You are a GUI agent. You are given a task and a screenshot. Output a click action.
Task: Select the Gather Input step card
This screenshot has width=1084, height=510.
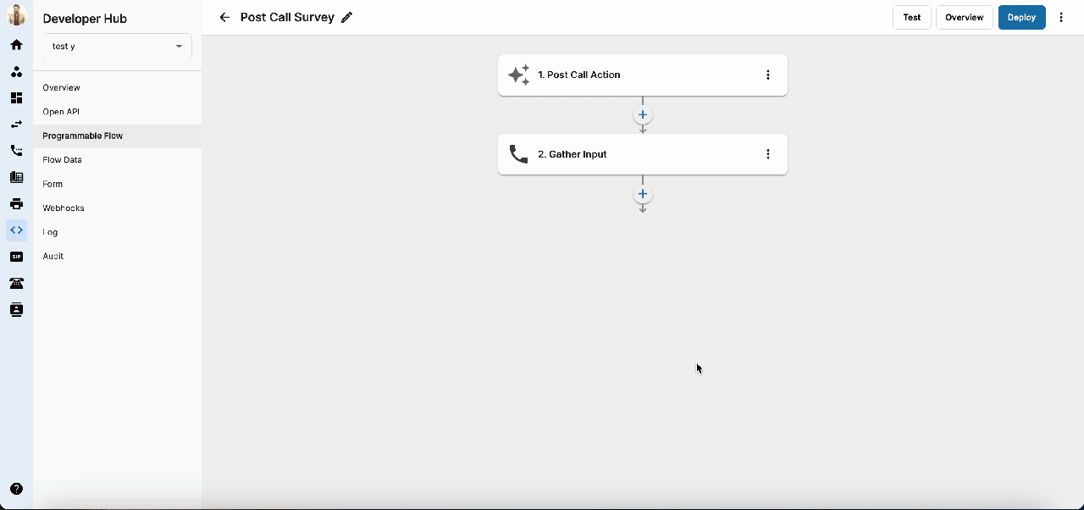tap(627, 154)
